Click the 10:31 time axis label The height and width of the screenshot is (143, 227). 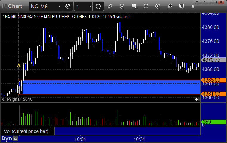pos(139,139)
